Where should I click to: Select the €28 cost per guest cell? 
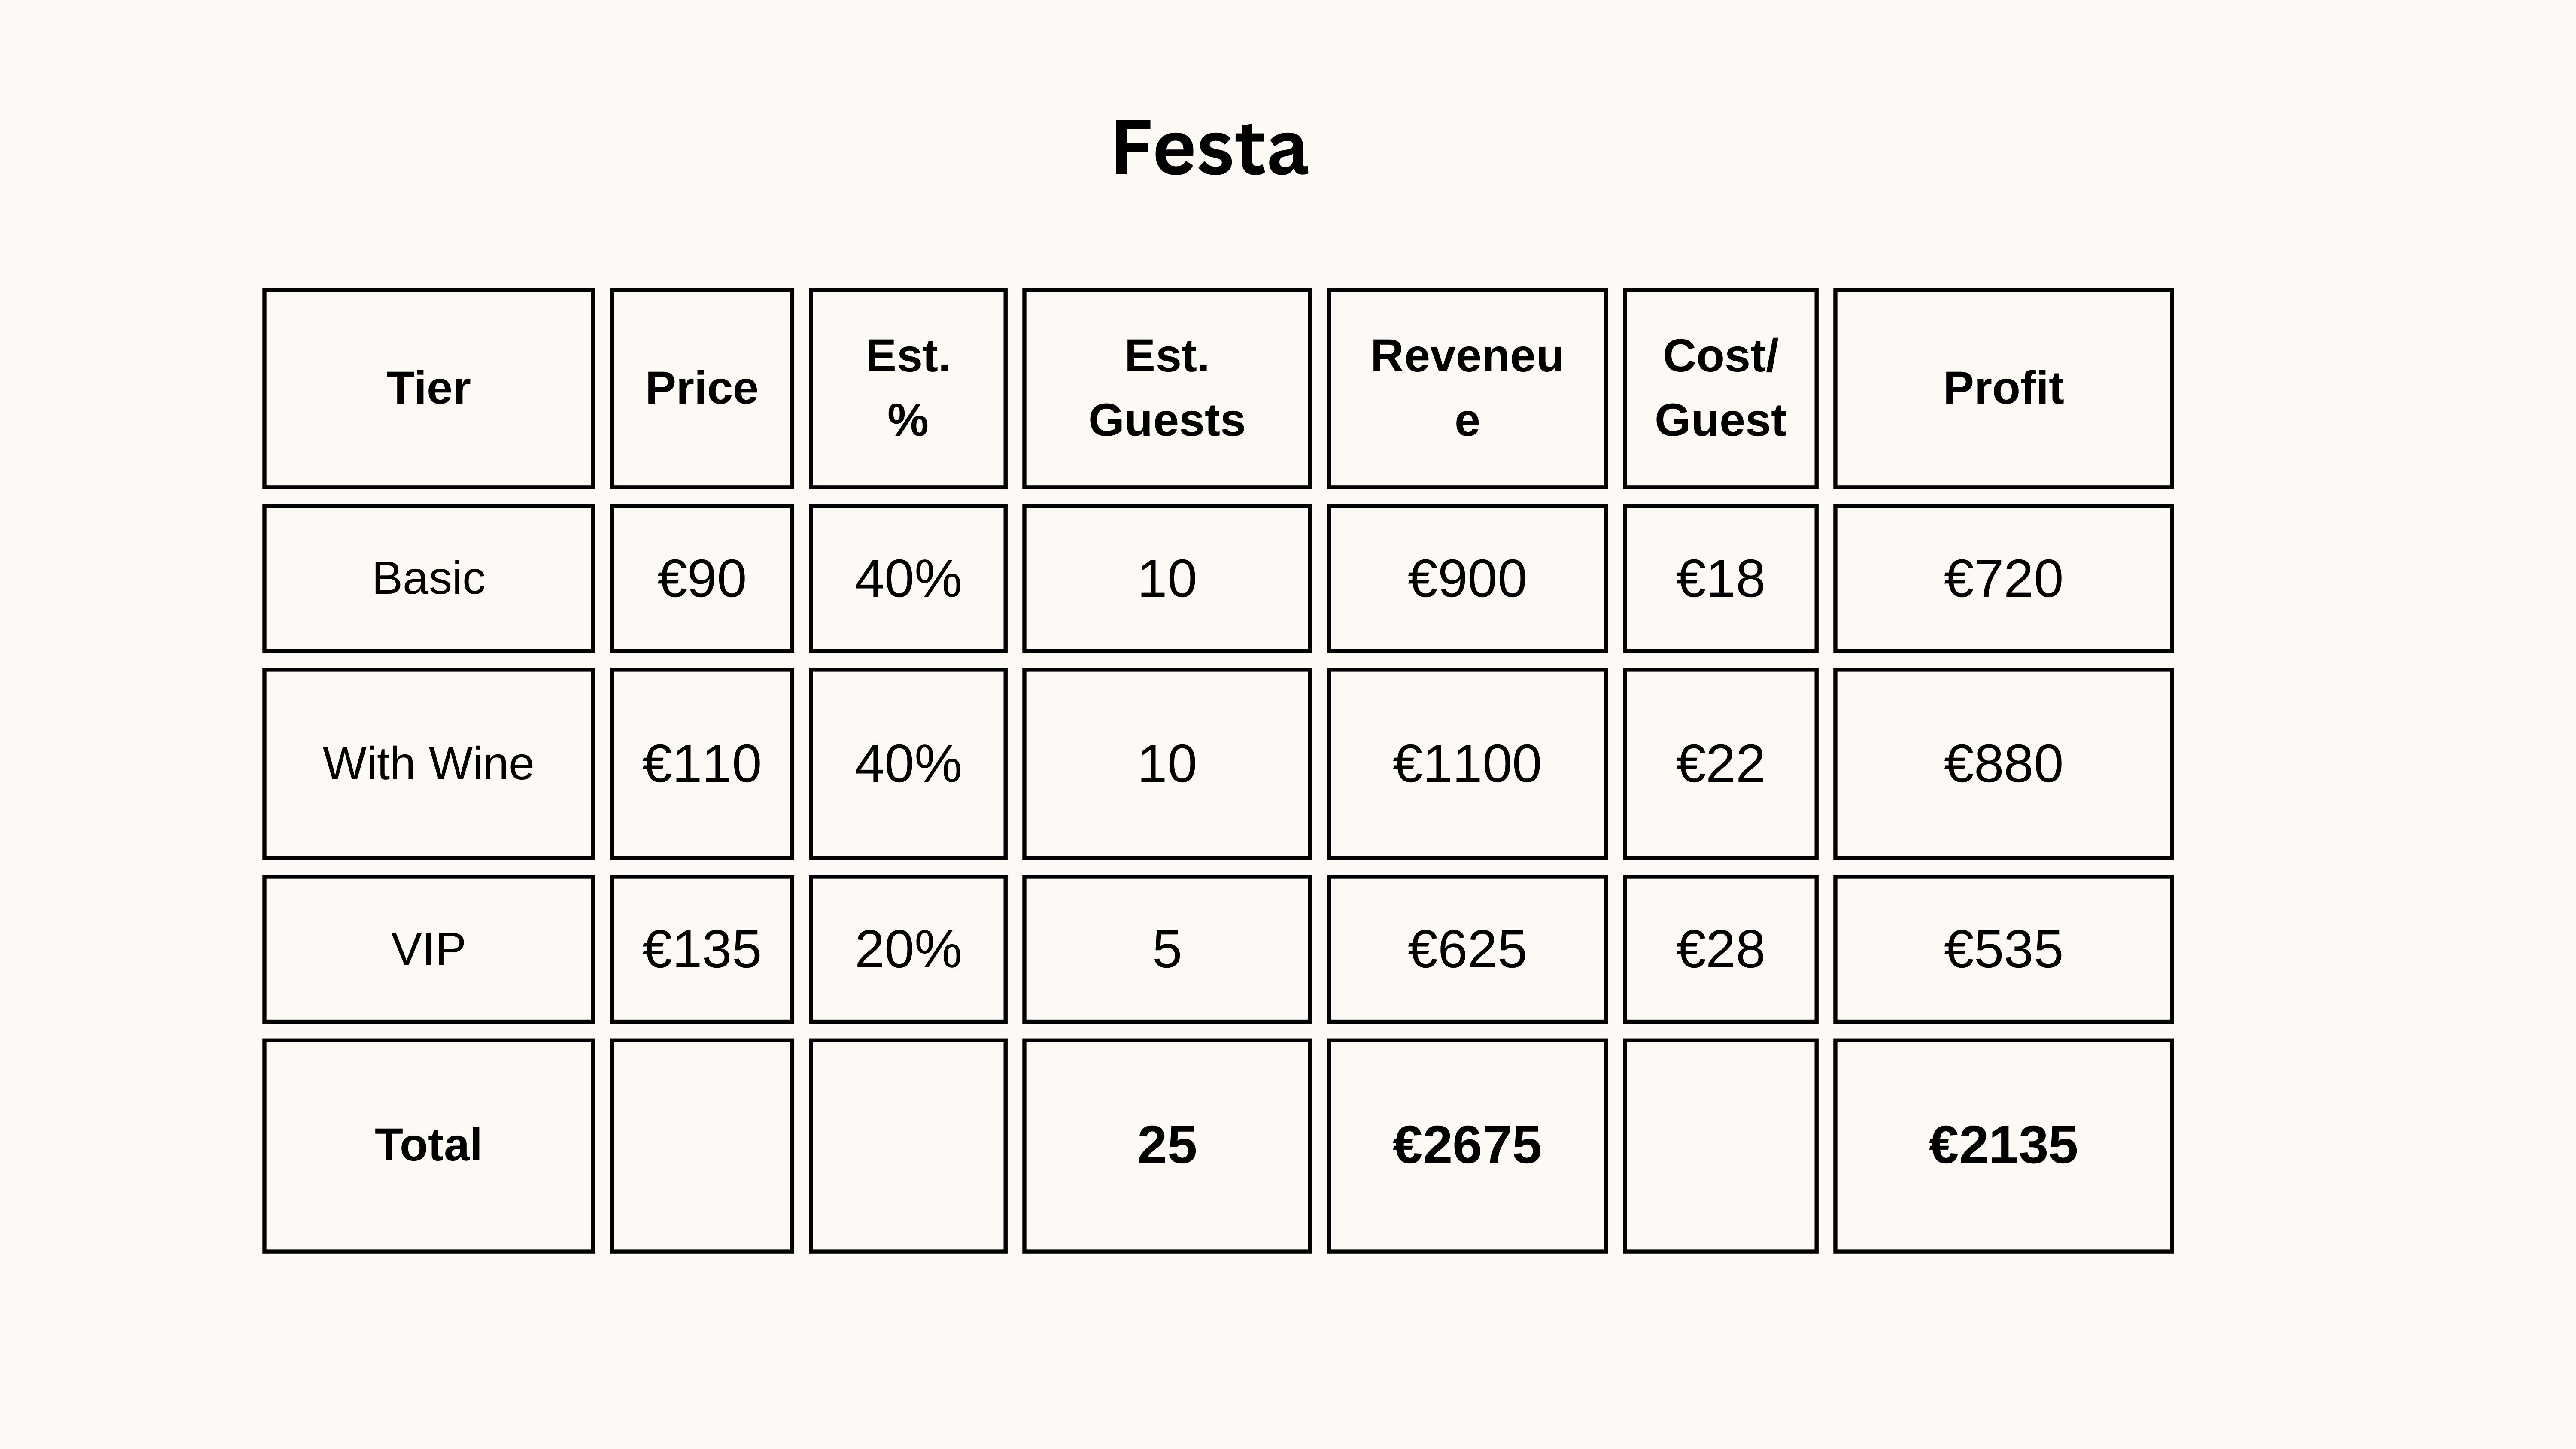point(1720,949)
